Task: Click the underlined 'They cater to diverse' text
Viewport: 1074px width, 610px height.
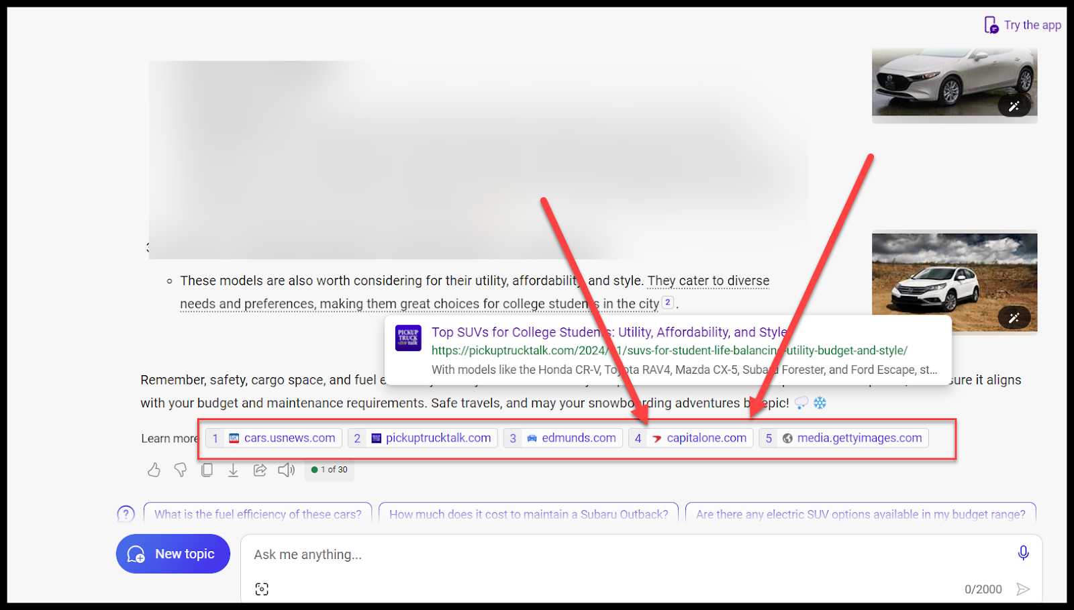Action: 708,281
